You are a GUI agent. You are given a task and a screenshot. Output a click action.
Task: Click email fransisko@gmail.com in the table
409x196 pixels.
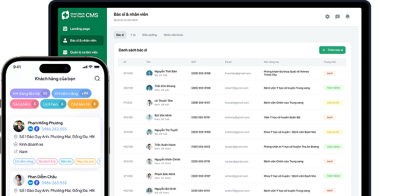(x=238, y=73)
